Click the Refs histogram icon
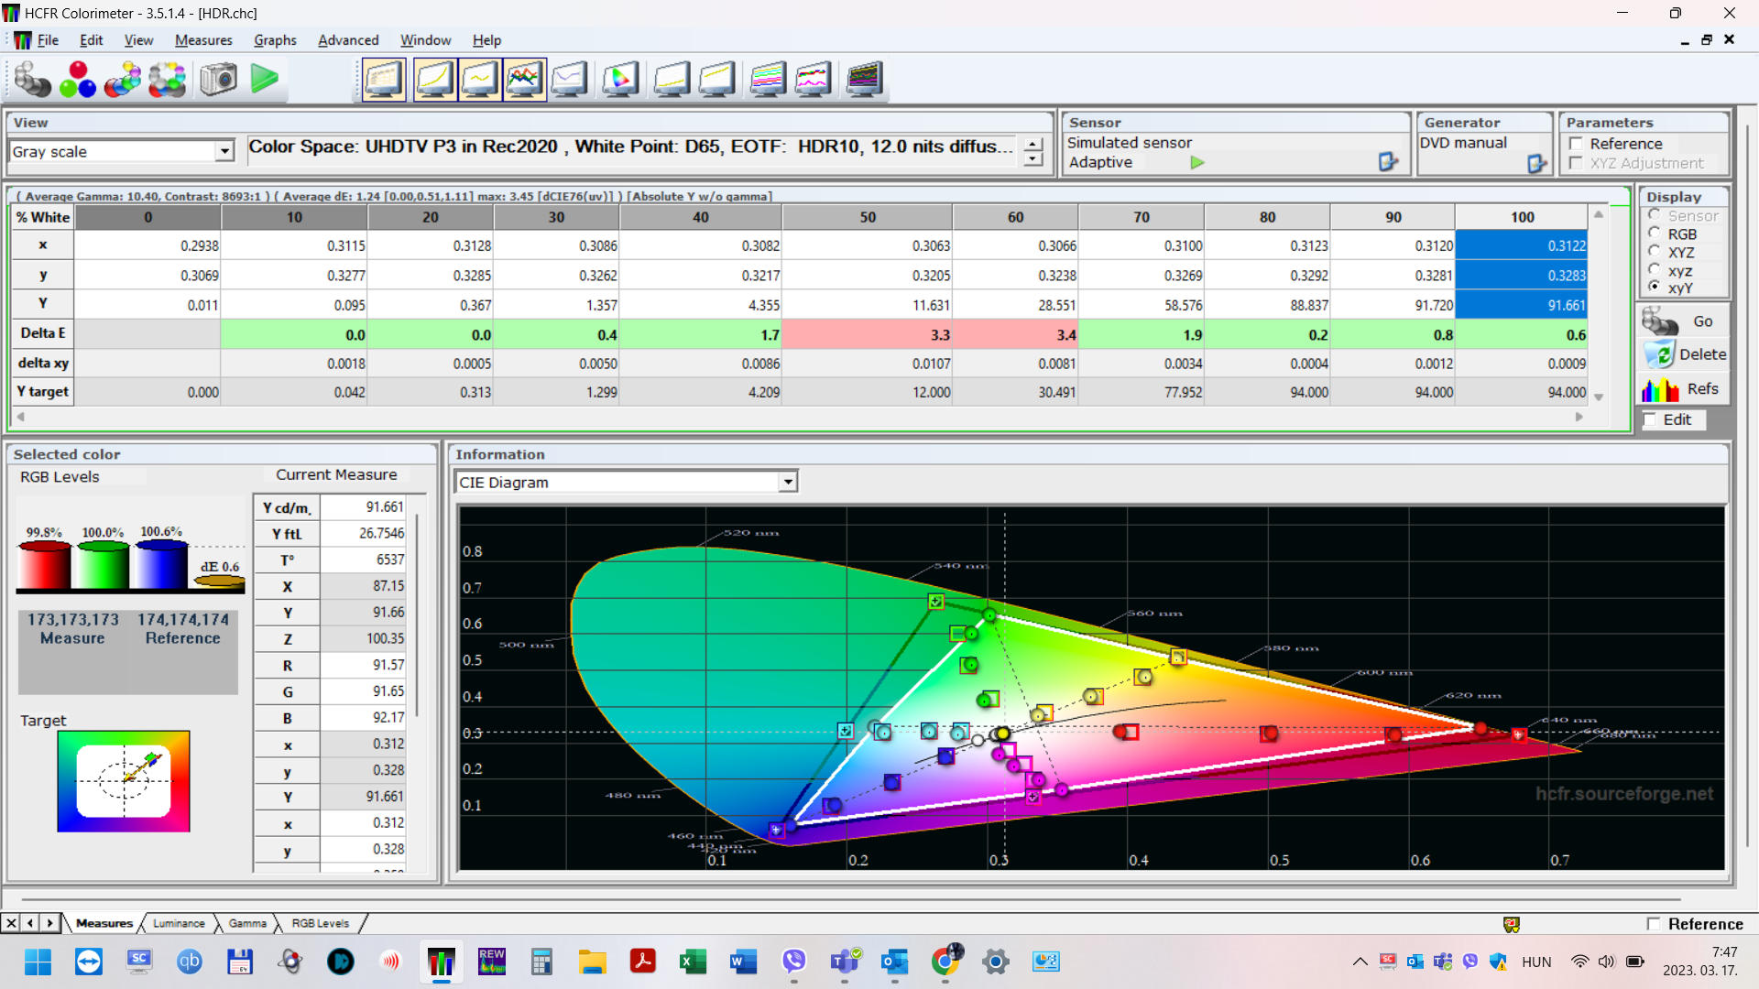Image resolution: width=1759 pixels, height=989 pixels. click(x=1660, y=389)
